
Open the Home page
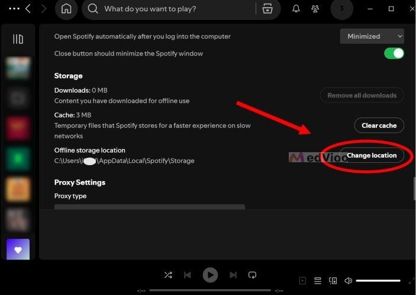66,9
